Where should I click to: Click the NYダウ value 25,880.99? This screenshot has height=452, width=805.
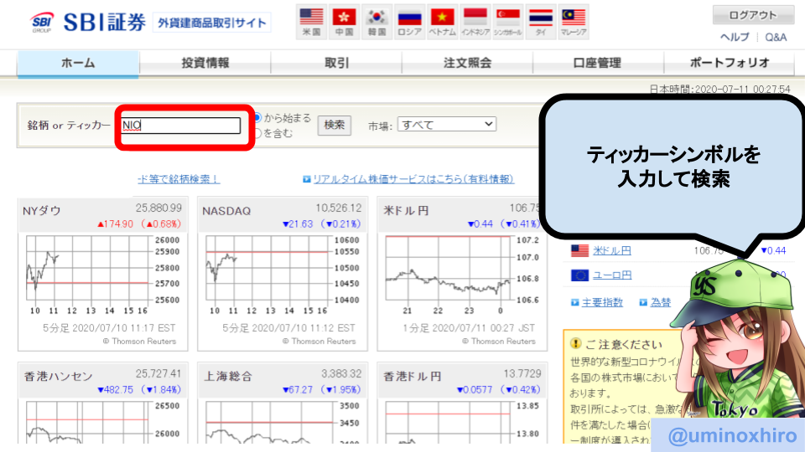click(x=158, y=208)
